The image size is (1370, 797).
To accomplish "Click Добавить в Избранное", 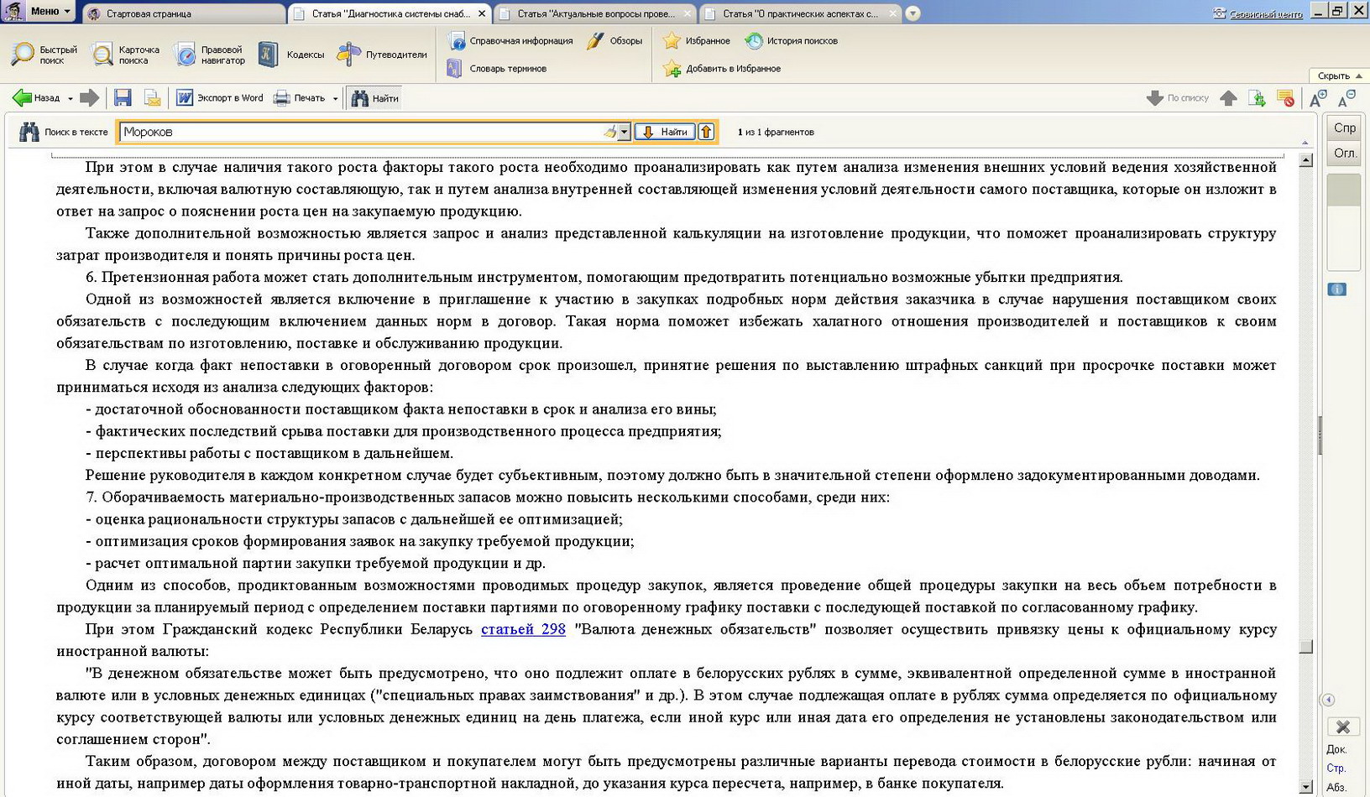I will pos(722,69).
